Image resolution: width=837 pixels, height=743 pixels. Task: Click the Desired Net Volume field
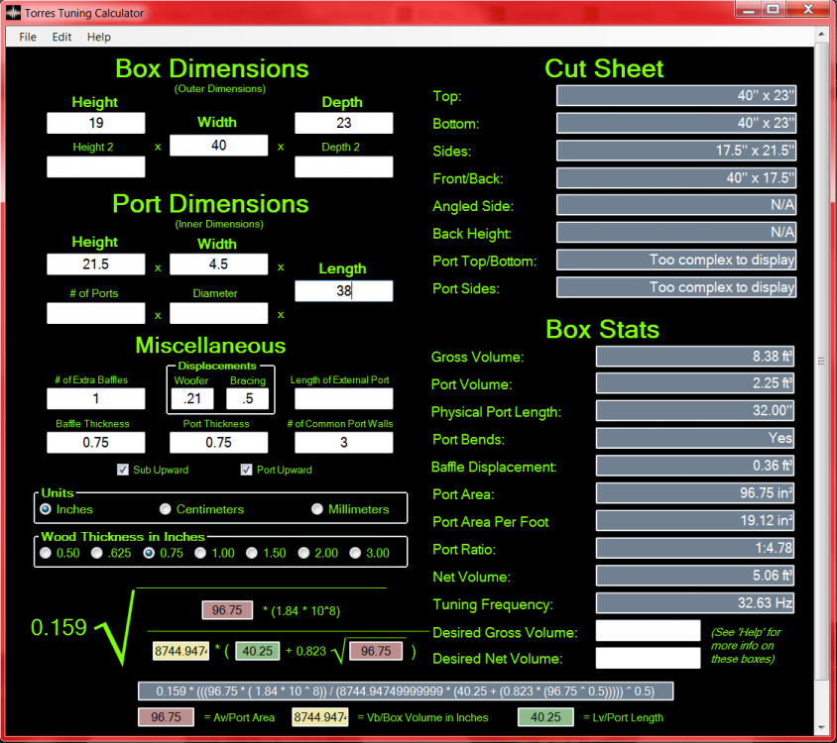[x=648, y=658]
